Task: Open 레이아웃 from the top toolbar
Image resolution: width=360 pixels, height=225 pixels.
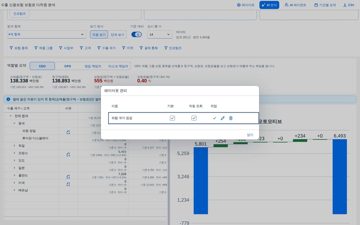Action: point(246,5)
